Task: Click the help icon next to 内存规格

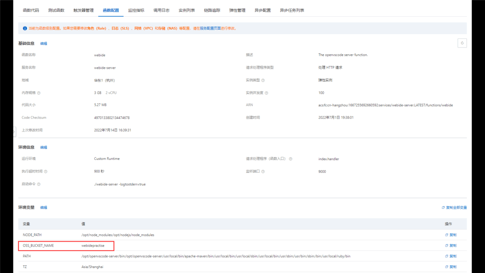Action: (39, 93)
